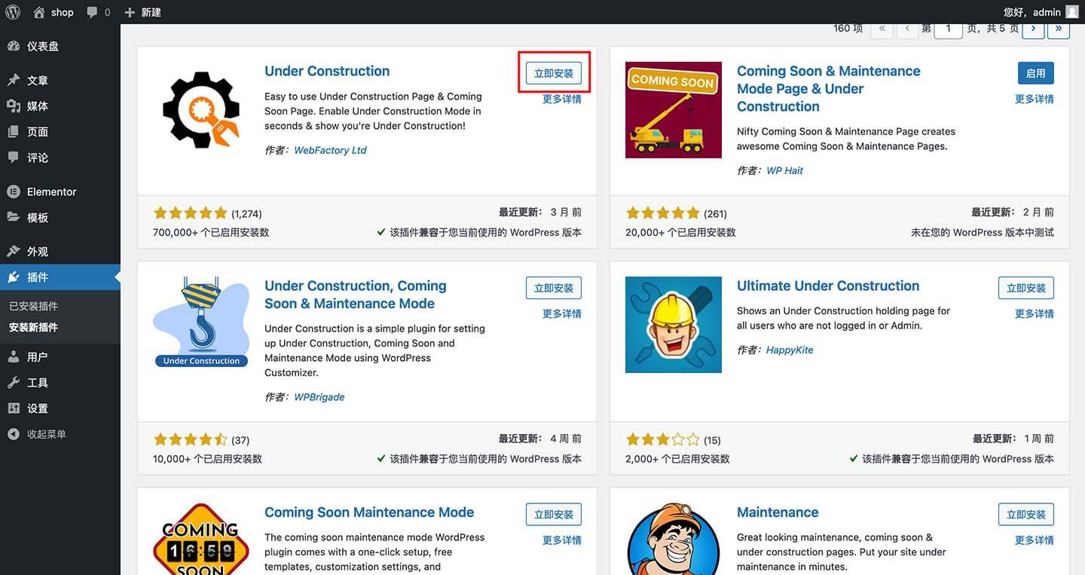Install the Coming Soon Maintenance Mode plugin
This screenshot has height=575, width=1085.
coord(554,515)
